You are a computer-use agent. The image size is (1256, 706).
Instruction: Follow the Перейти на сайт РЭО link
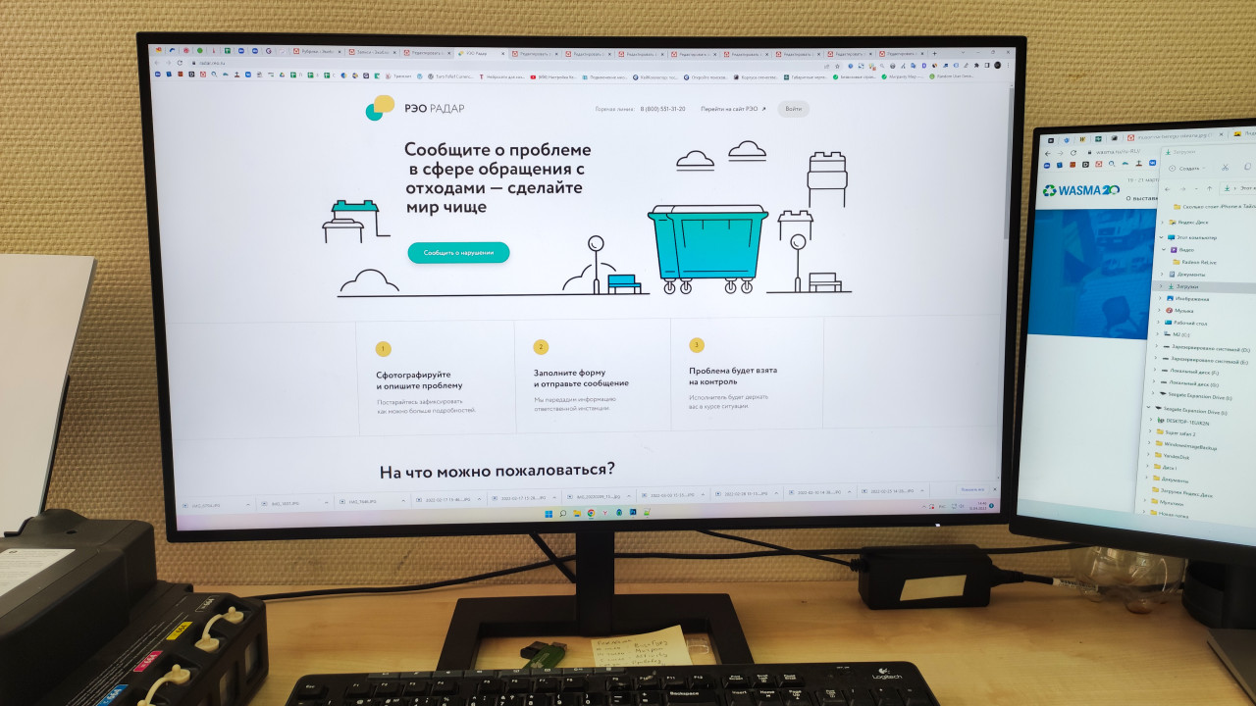click(x=729, y=109)
